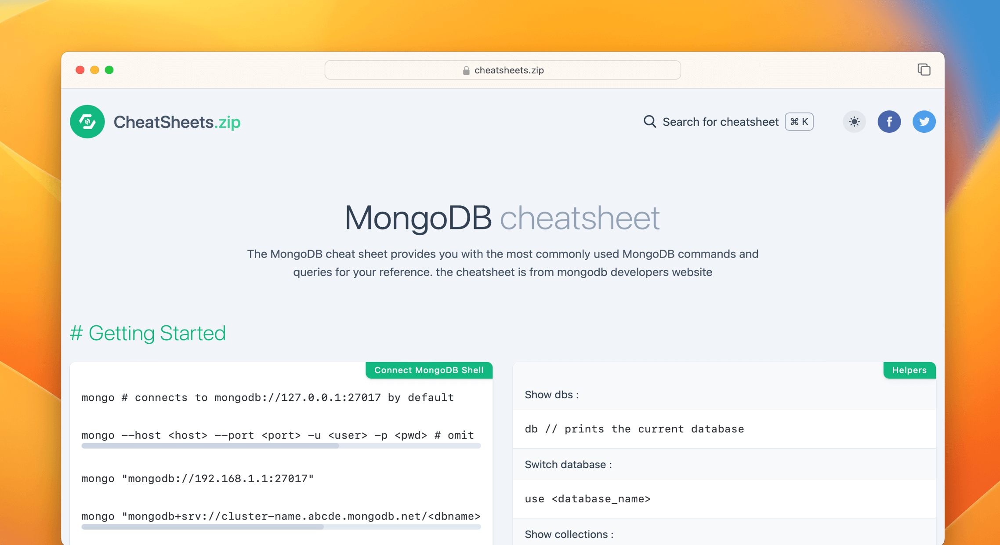Click the Connect MongoDB Shell badge
The width and height of the screenshot is (1000, 545).
coord(428,370)
